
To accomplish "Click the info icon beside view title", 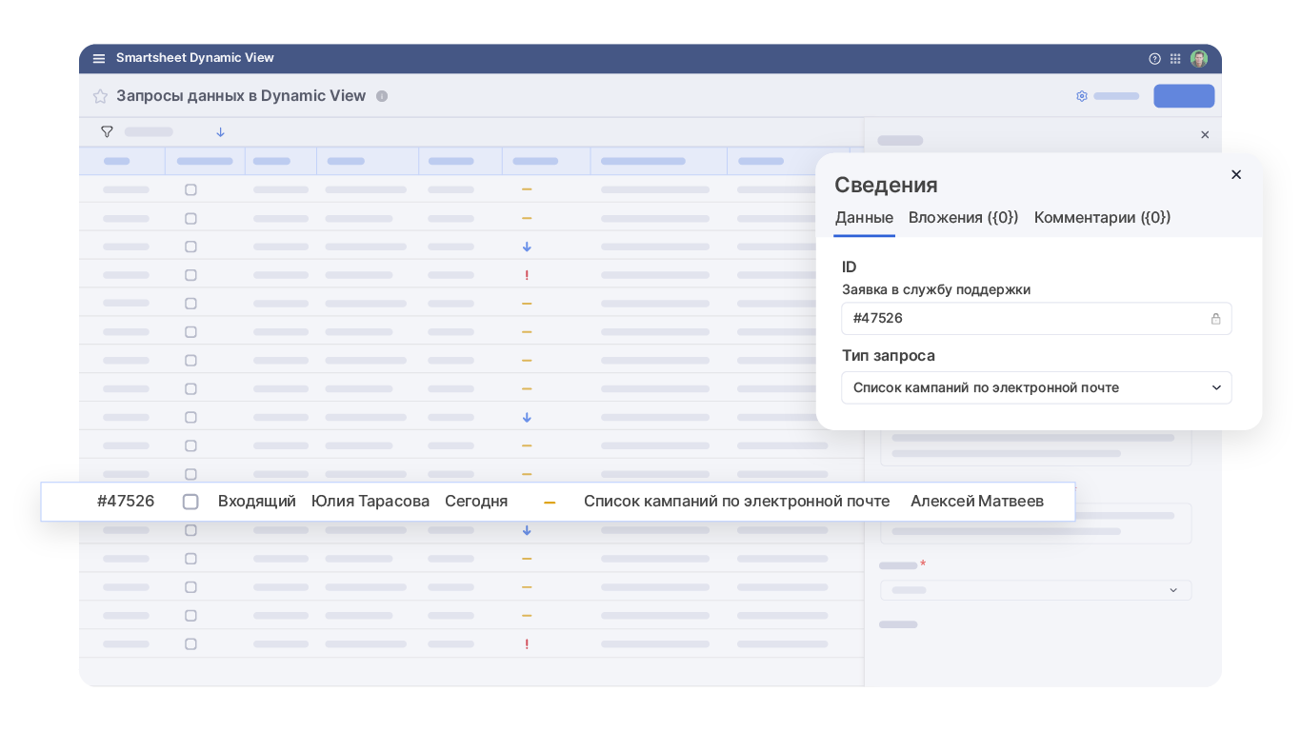I will pos(382,96).
